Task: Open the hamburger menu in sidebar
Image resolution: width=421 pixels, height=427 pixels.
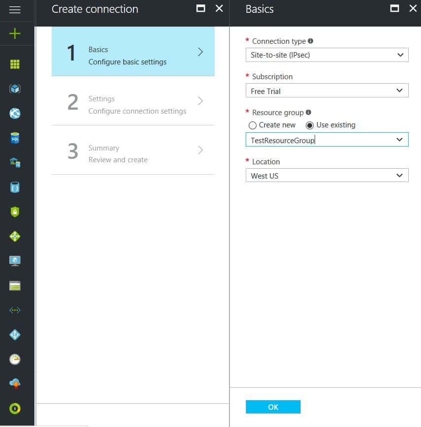Action: tap(15, 10)
